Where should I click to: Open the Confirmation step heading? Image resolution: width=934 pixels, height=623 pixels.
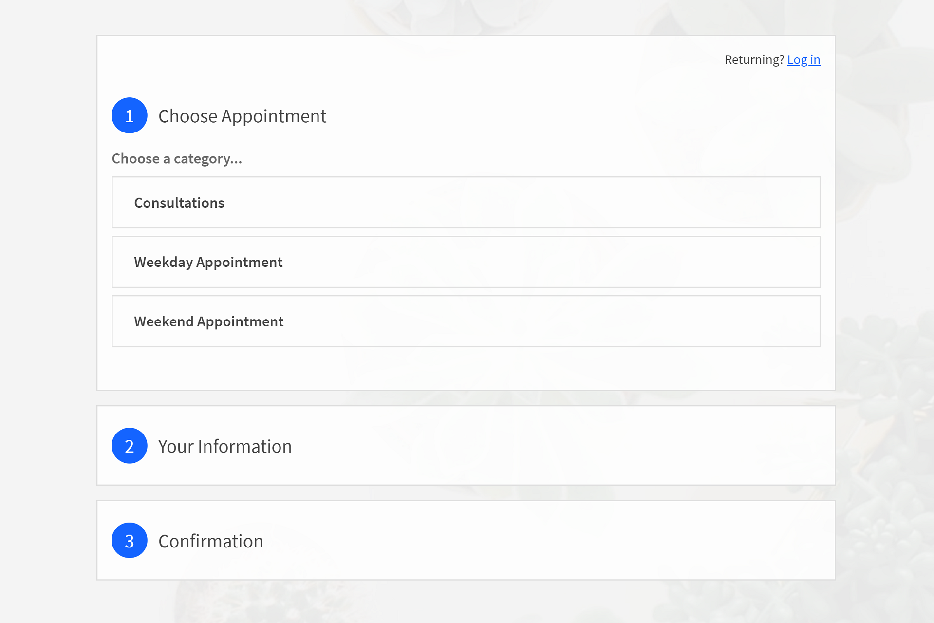(x=210, y=541)
